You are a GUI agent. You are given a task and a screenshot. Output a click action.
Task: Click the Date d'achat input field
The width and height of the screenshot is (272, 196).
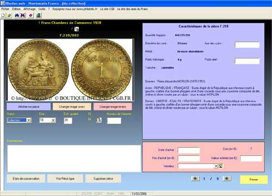pos(189,150)
